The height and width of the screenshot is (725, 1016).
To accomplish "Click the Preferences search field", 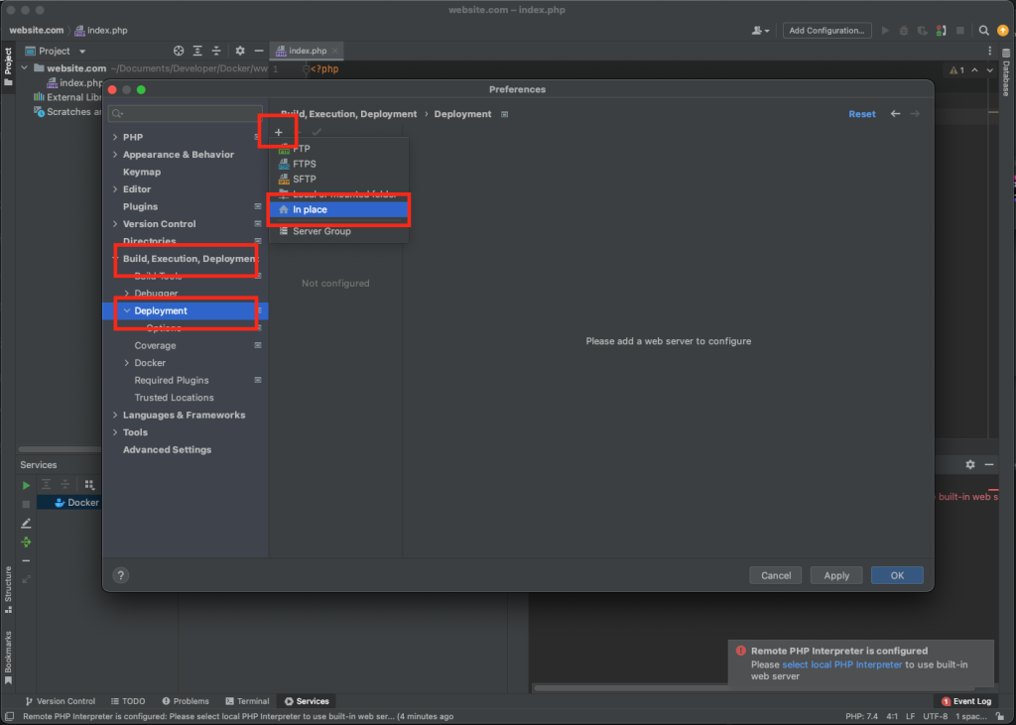I will click(186, 113).
